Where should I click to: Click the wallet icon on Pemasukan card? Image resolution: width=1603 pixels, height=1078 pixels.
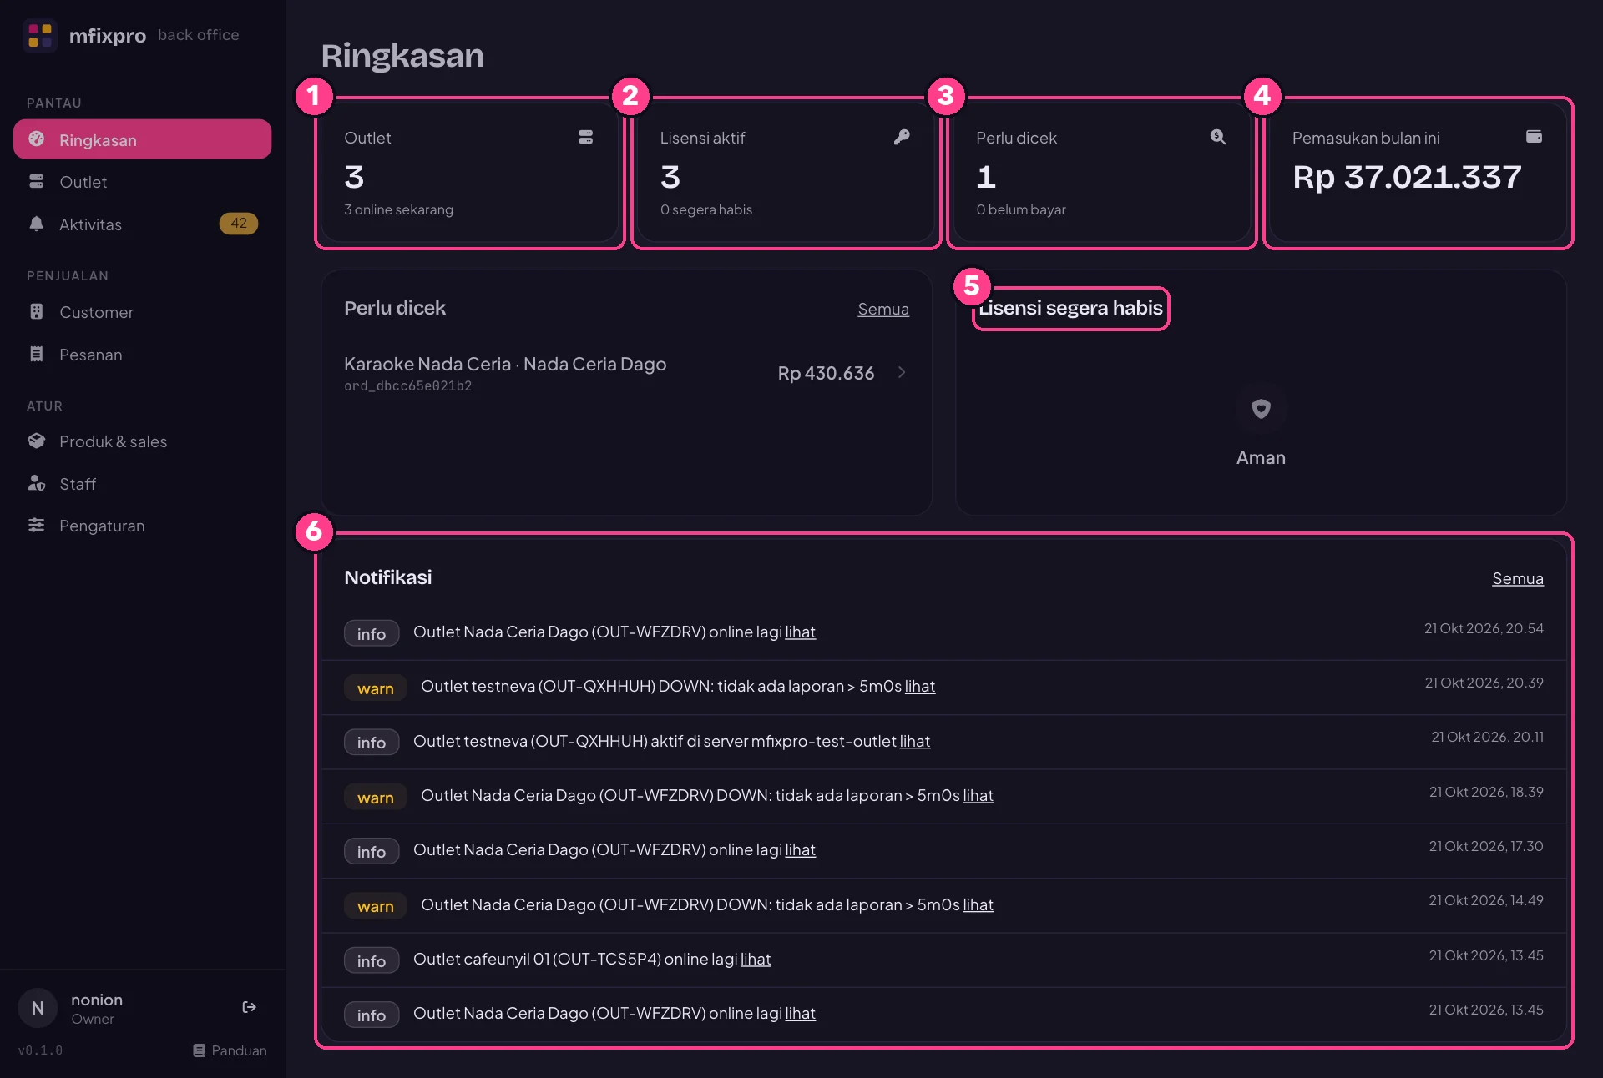(x=1535, y=137)
